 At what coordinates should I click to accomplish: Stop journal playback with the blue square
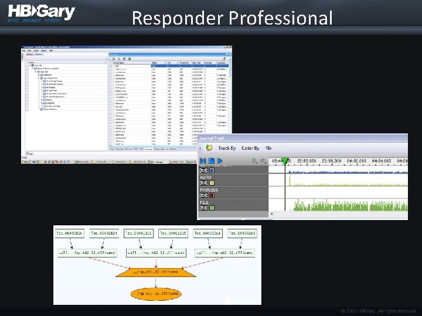point(212,161)
